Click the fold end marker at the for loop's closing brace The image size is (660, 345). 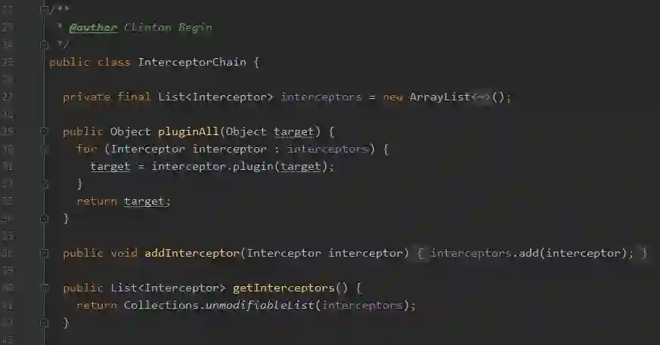[44, 183]
